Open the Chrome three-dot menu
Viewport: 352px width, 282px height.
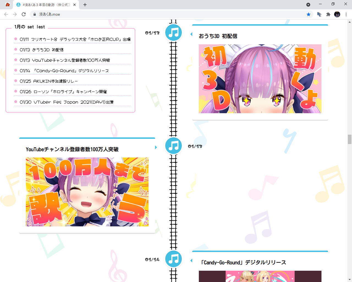346,14
